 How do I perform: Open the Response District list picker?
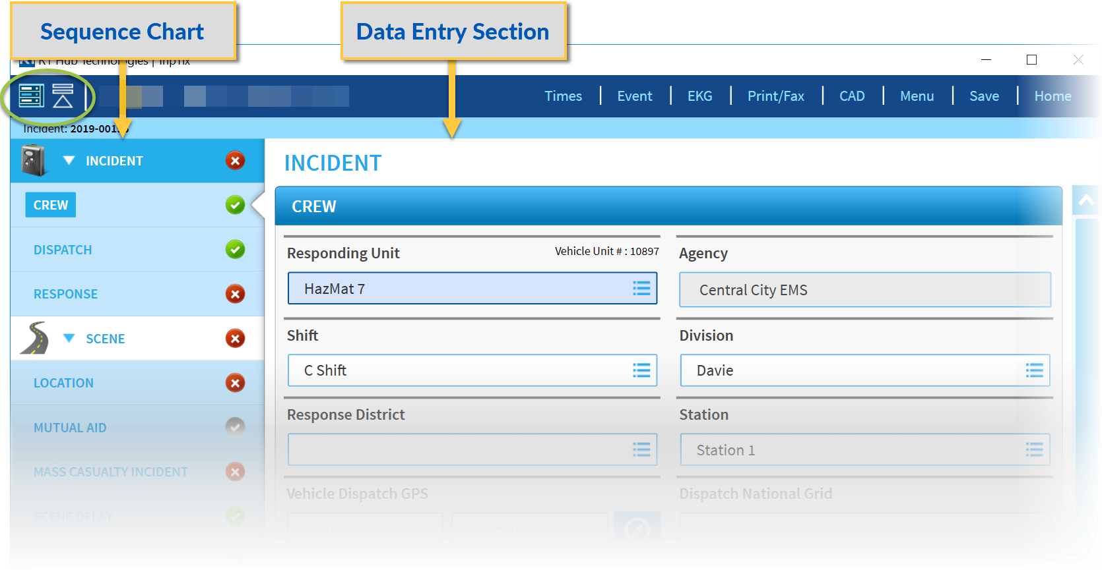[x=641, y=449]
